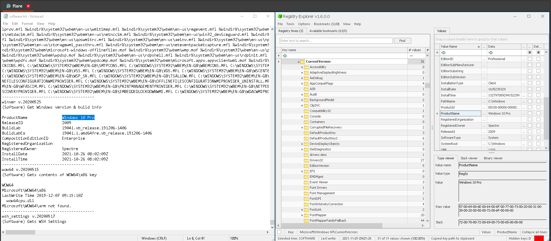Image resolution: width=551 pixels, height=241 pixels.
Task: Close the flare tab with the red X
Action: [28, 6]
